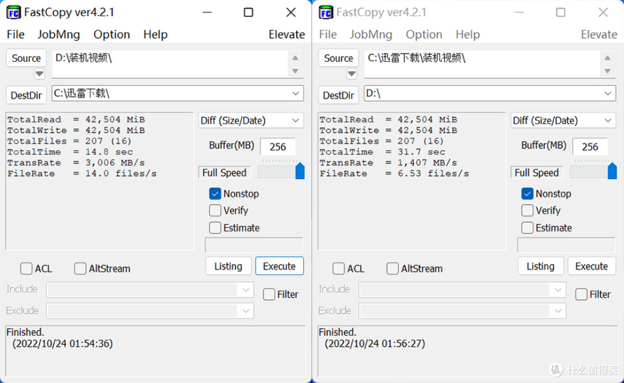Viewport: 624px width, 383px height.
Task: Enable Filter checkbox in left window
Action: [x=269, y=294]
